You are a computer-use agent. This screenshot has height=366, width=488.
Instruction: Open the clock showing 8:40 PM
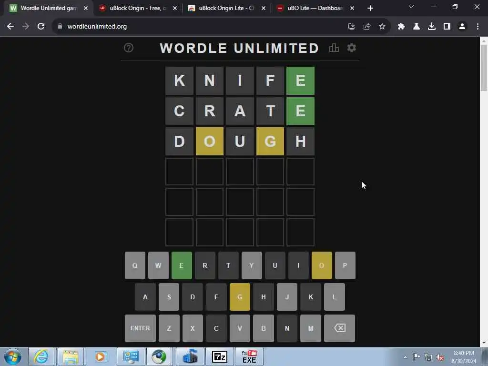point(464,357)
